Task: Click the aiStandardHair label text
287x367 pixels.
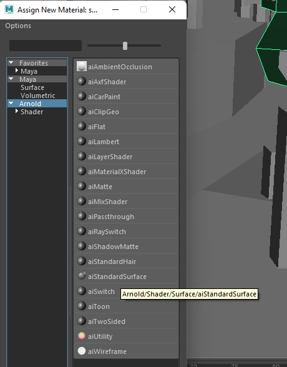Action: [x=112, y=262]
